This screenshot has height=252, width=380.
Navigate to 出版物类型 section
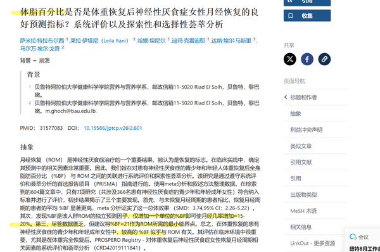[303, 194]
